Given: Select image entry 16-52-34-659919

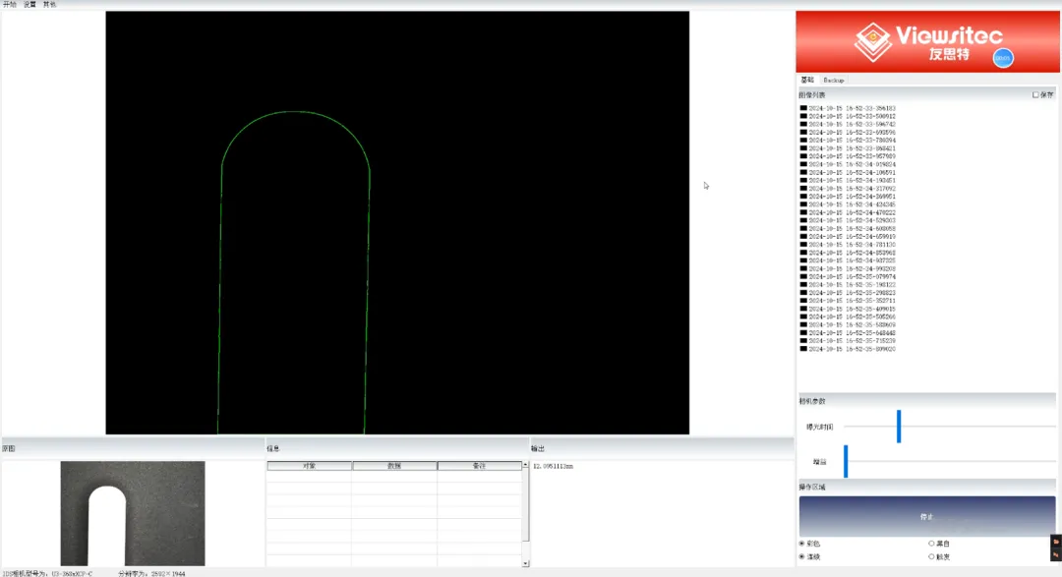Looking at the screenshot, I should (x=852, y=236).
